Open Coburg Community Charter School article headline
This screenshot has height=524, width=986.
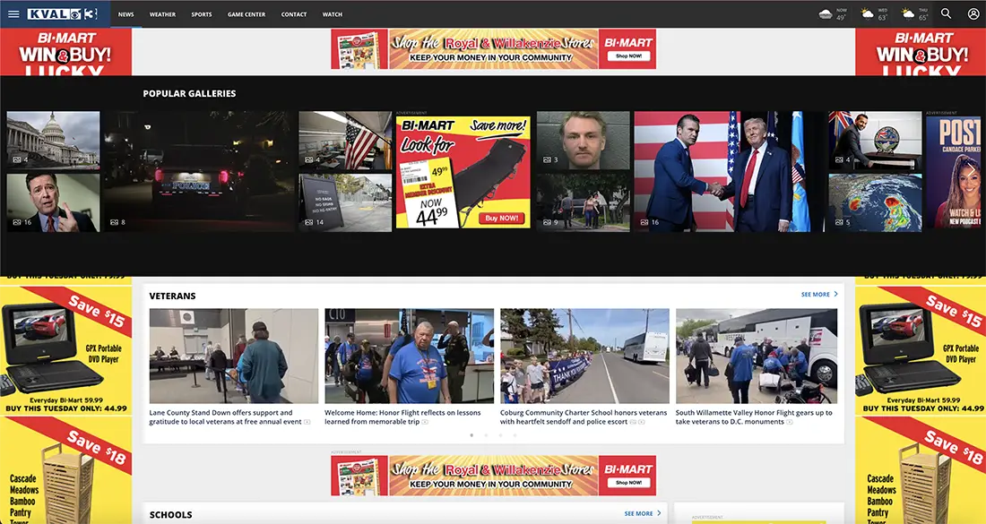point(583,417)
